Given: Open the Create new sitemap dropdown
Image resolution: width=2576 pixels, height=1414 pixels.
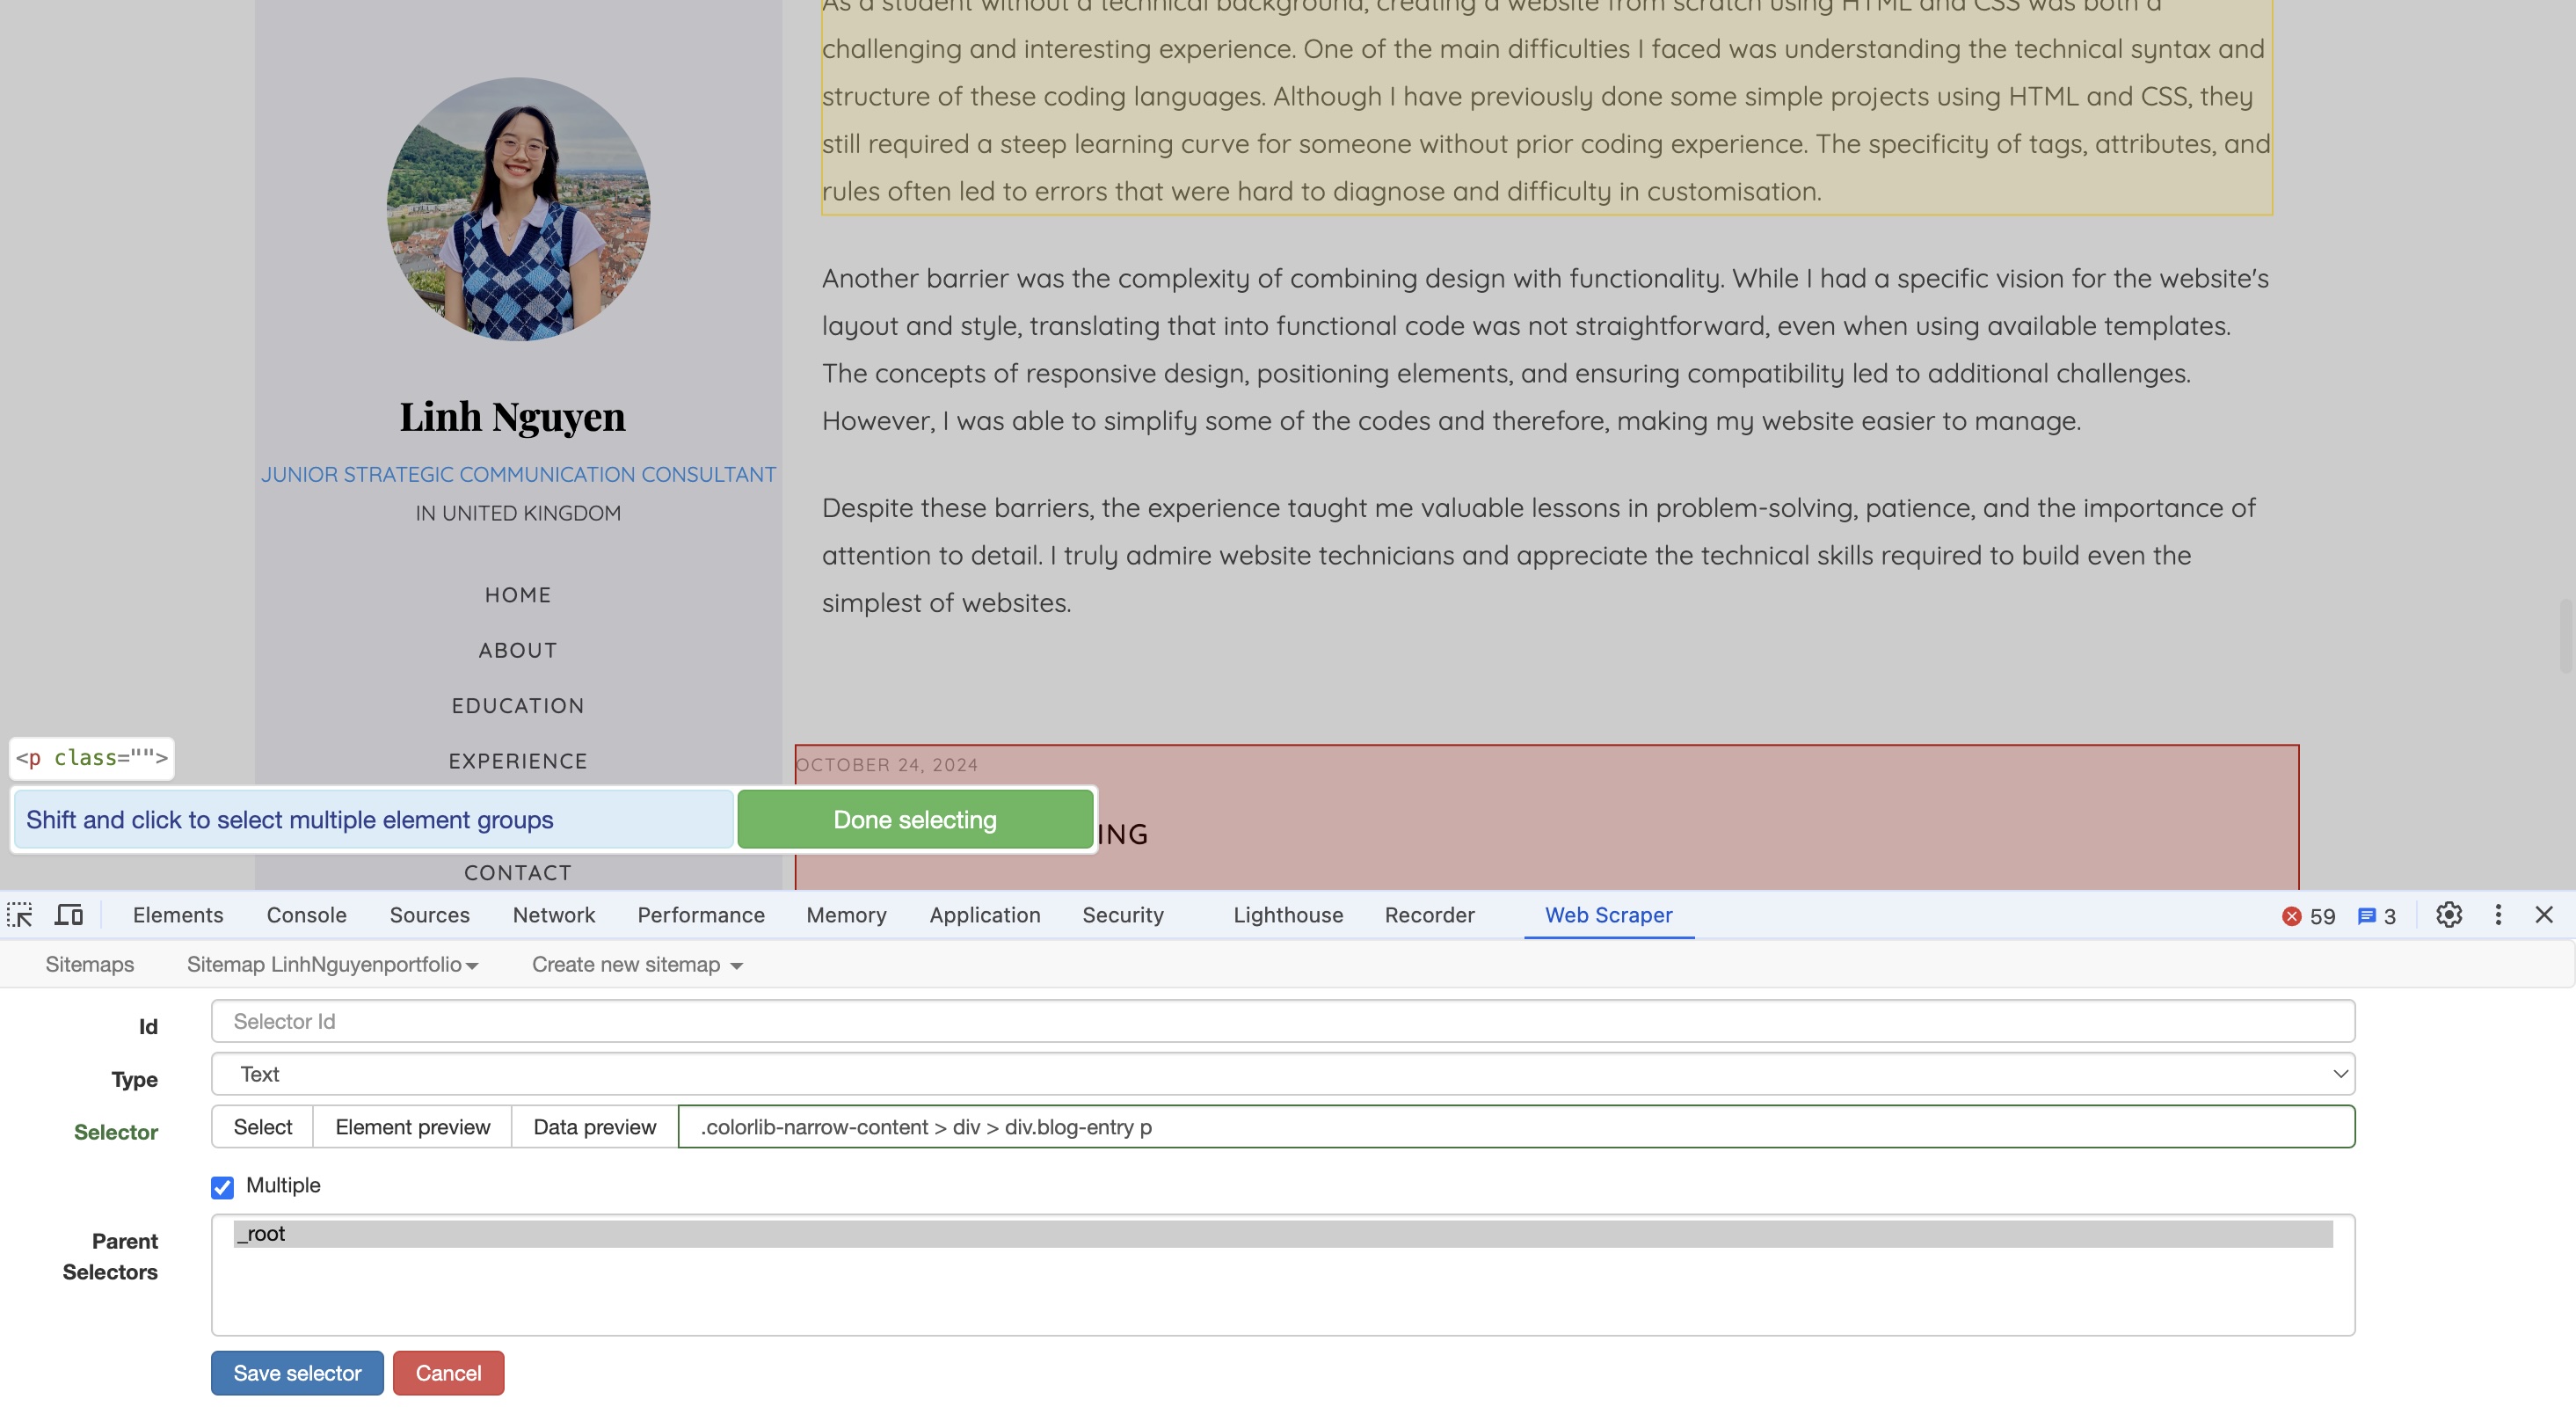Looking at the screenshot, I should click(x=637, y=965).
